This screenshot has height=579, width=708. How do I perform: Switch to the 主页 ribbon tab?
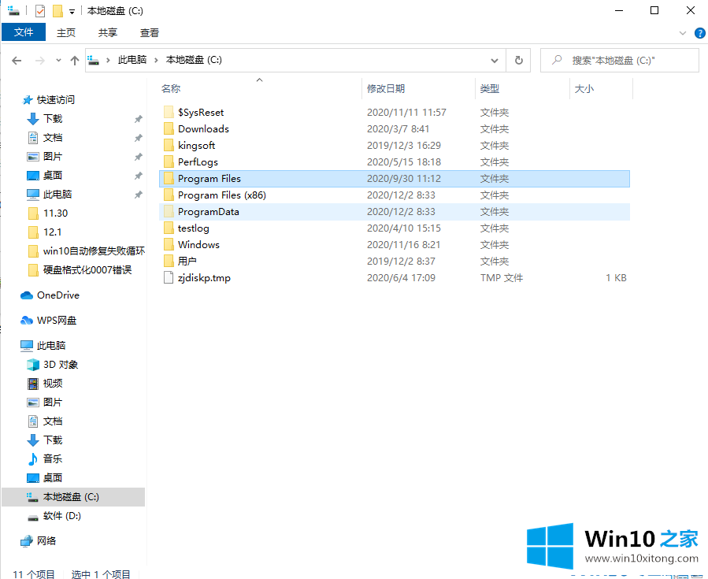click(66, 32)
